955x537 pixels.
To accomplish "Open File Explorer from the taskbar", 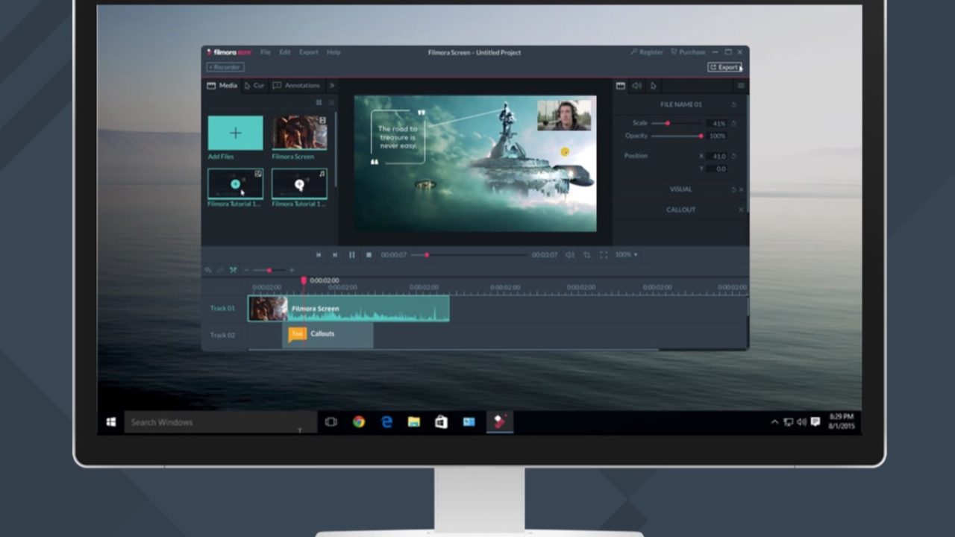I will (x=413, y=422).
